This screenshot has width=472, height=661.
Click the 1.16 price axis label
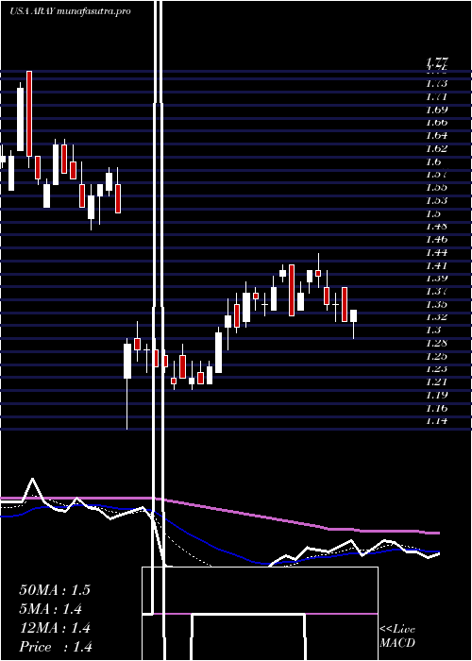click(x=436, y=408)
